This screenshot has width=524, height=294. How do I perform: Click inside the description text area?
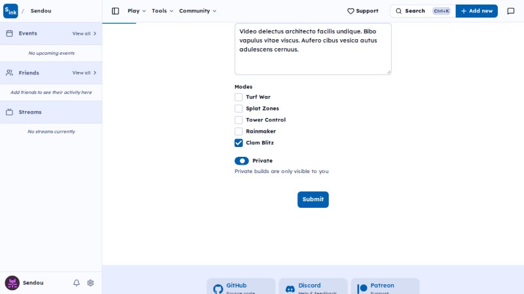[x=313, y=49]
